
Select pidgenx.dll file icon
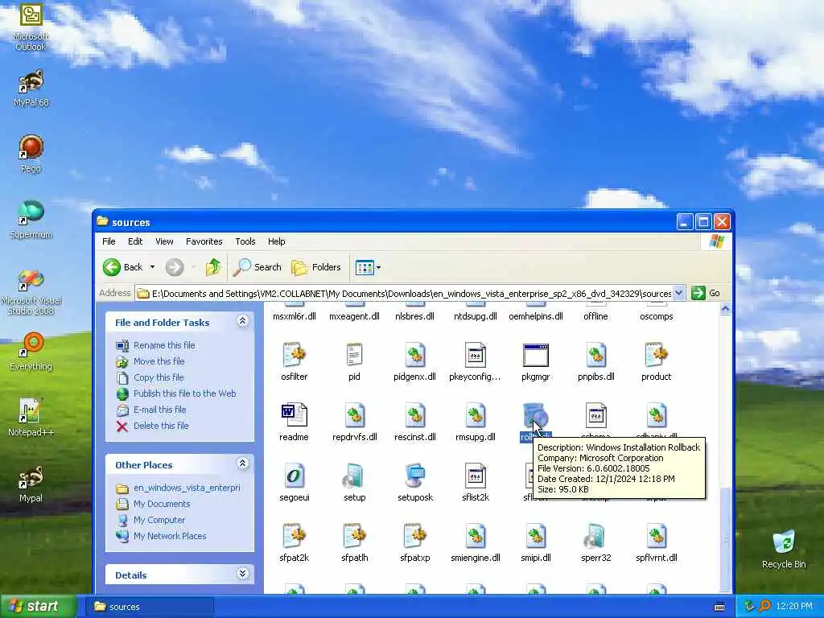[x=414, y=356]
